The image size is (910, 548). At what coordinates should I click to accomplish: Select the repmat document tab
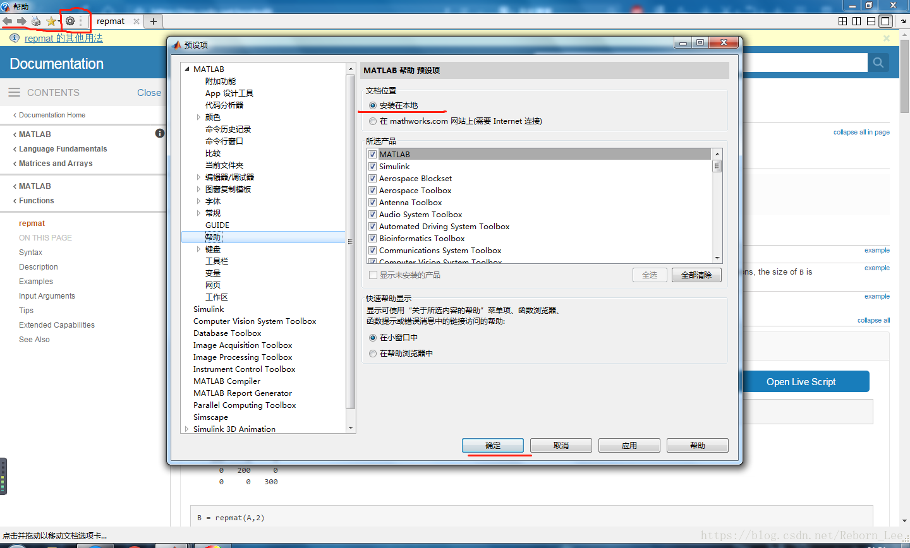click(x=111, y=21)
